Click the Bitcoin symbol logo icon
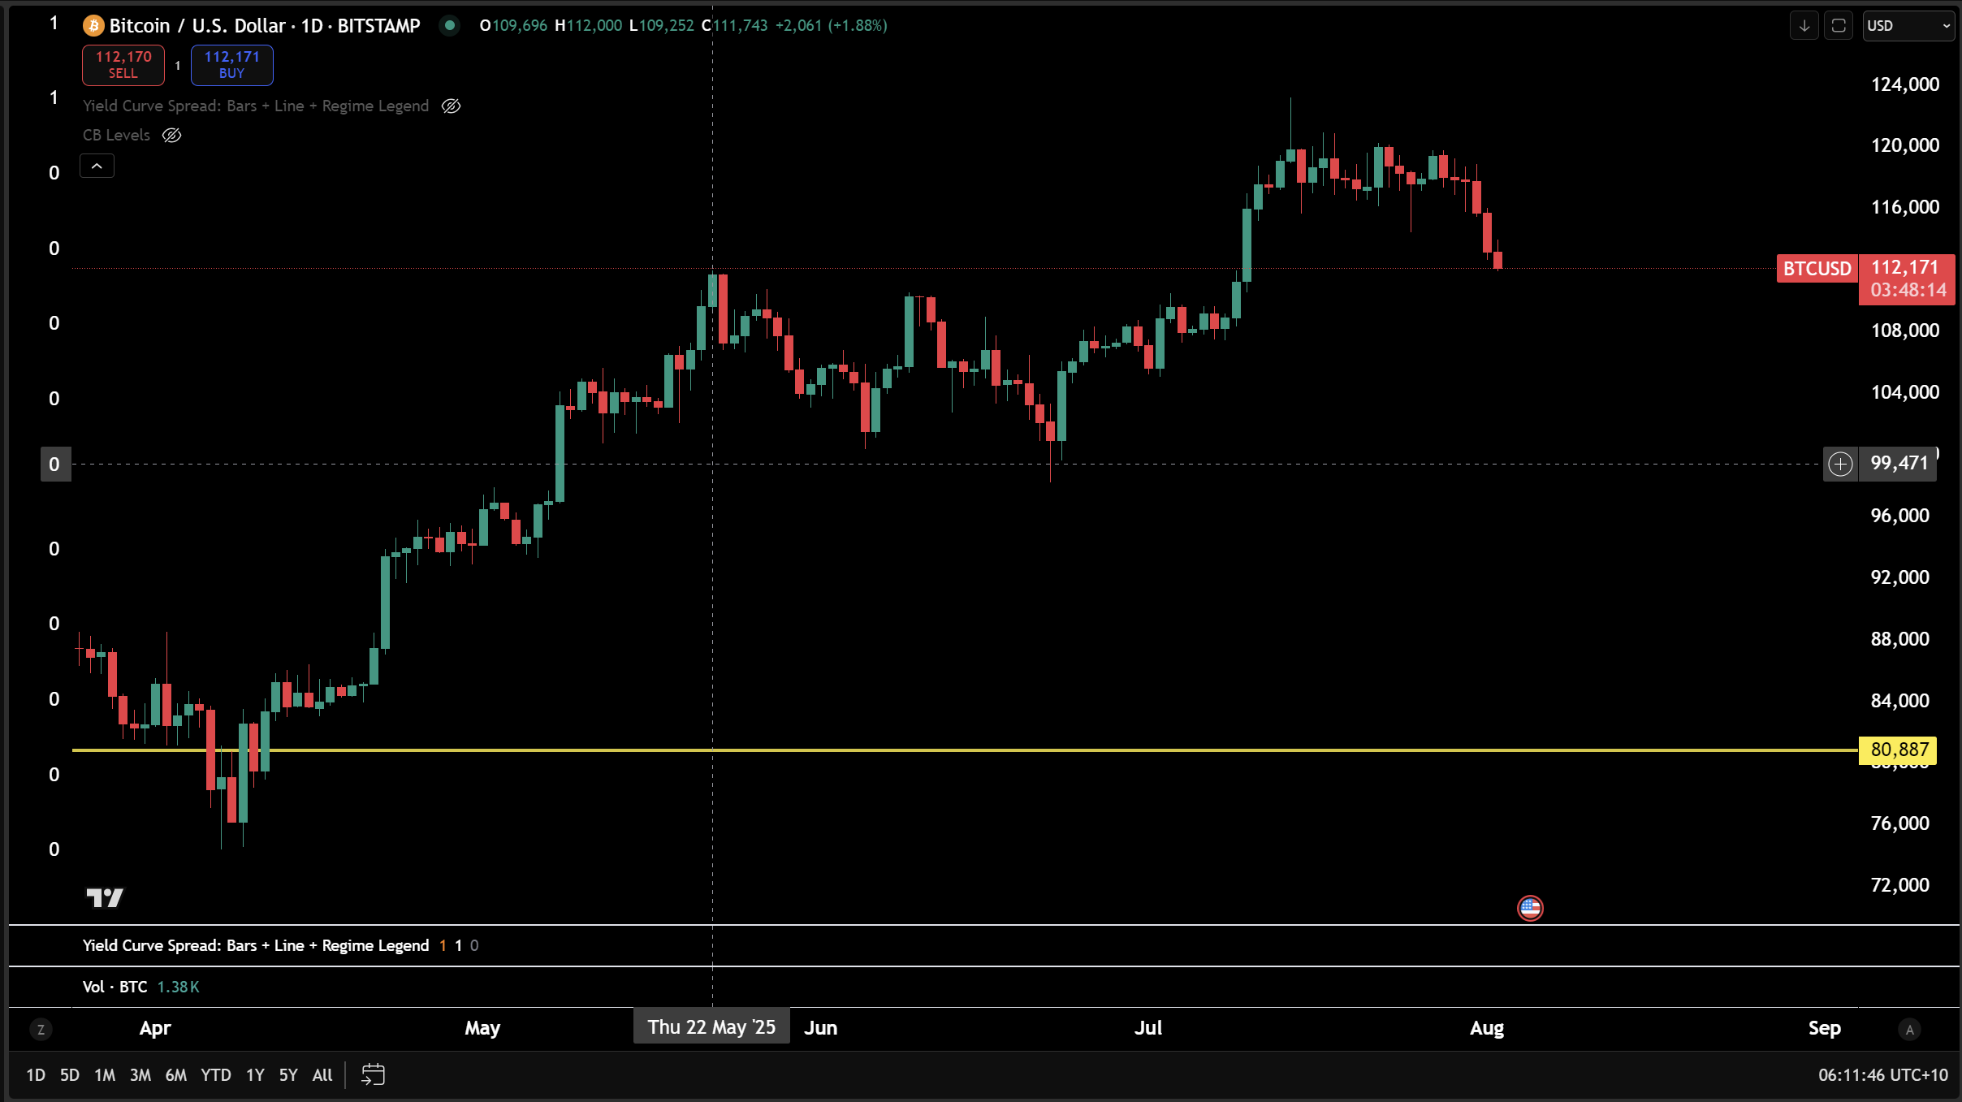Viewport: 1962px width, 1102px height. (93, 26)
